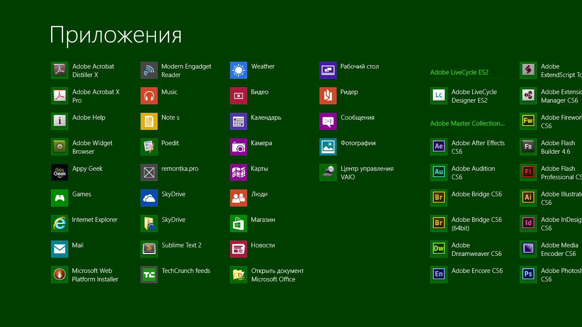Open Adobe Media Encoder CS6 icon

tap(528, 249)
